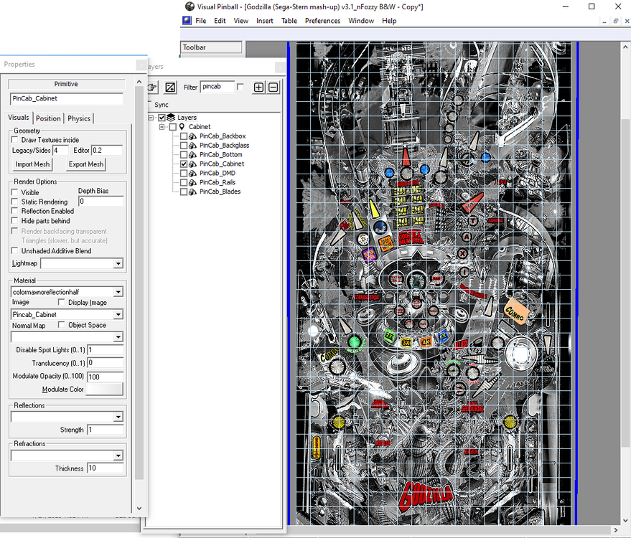Toggle the checkbox right of the Filter field

240,87
